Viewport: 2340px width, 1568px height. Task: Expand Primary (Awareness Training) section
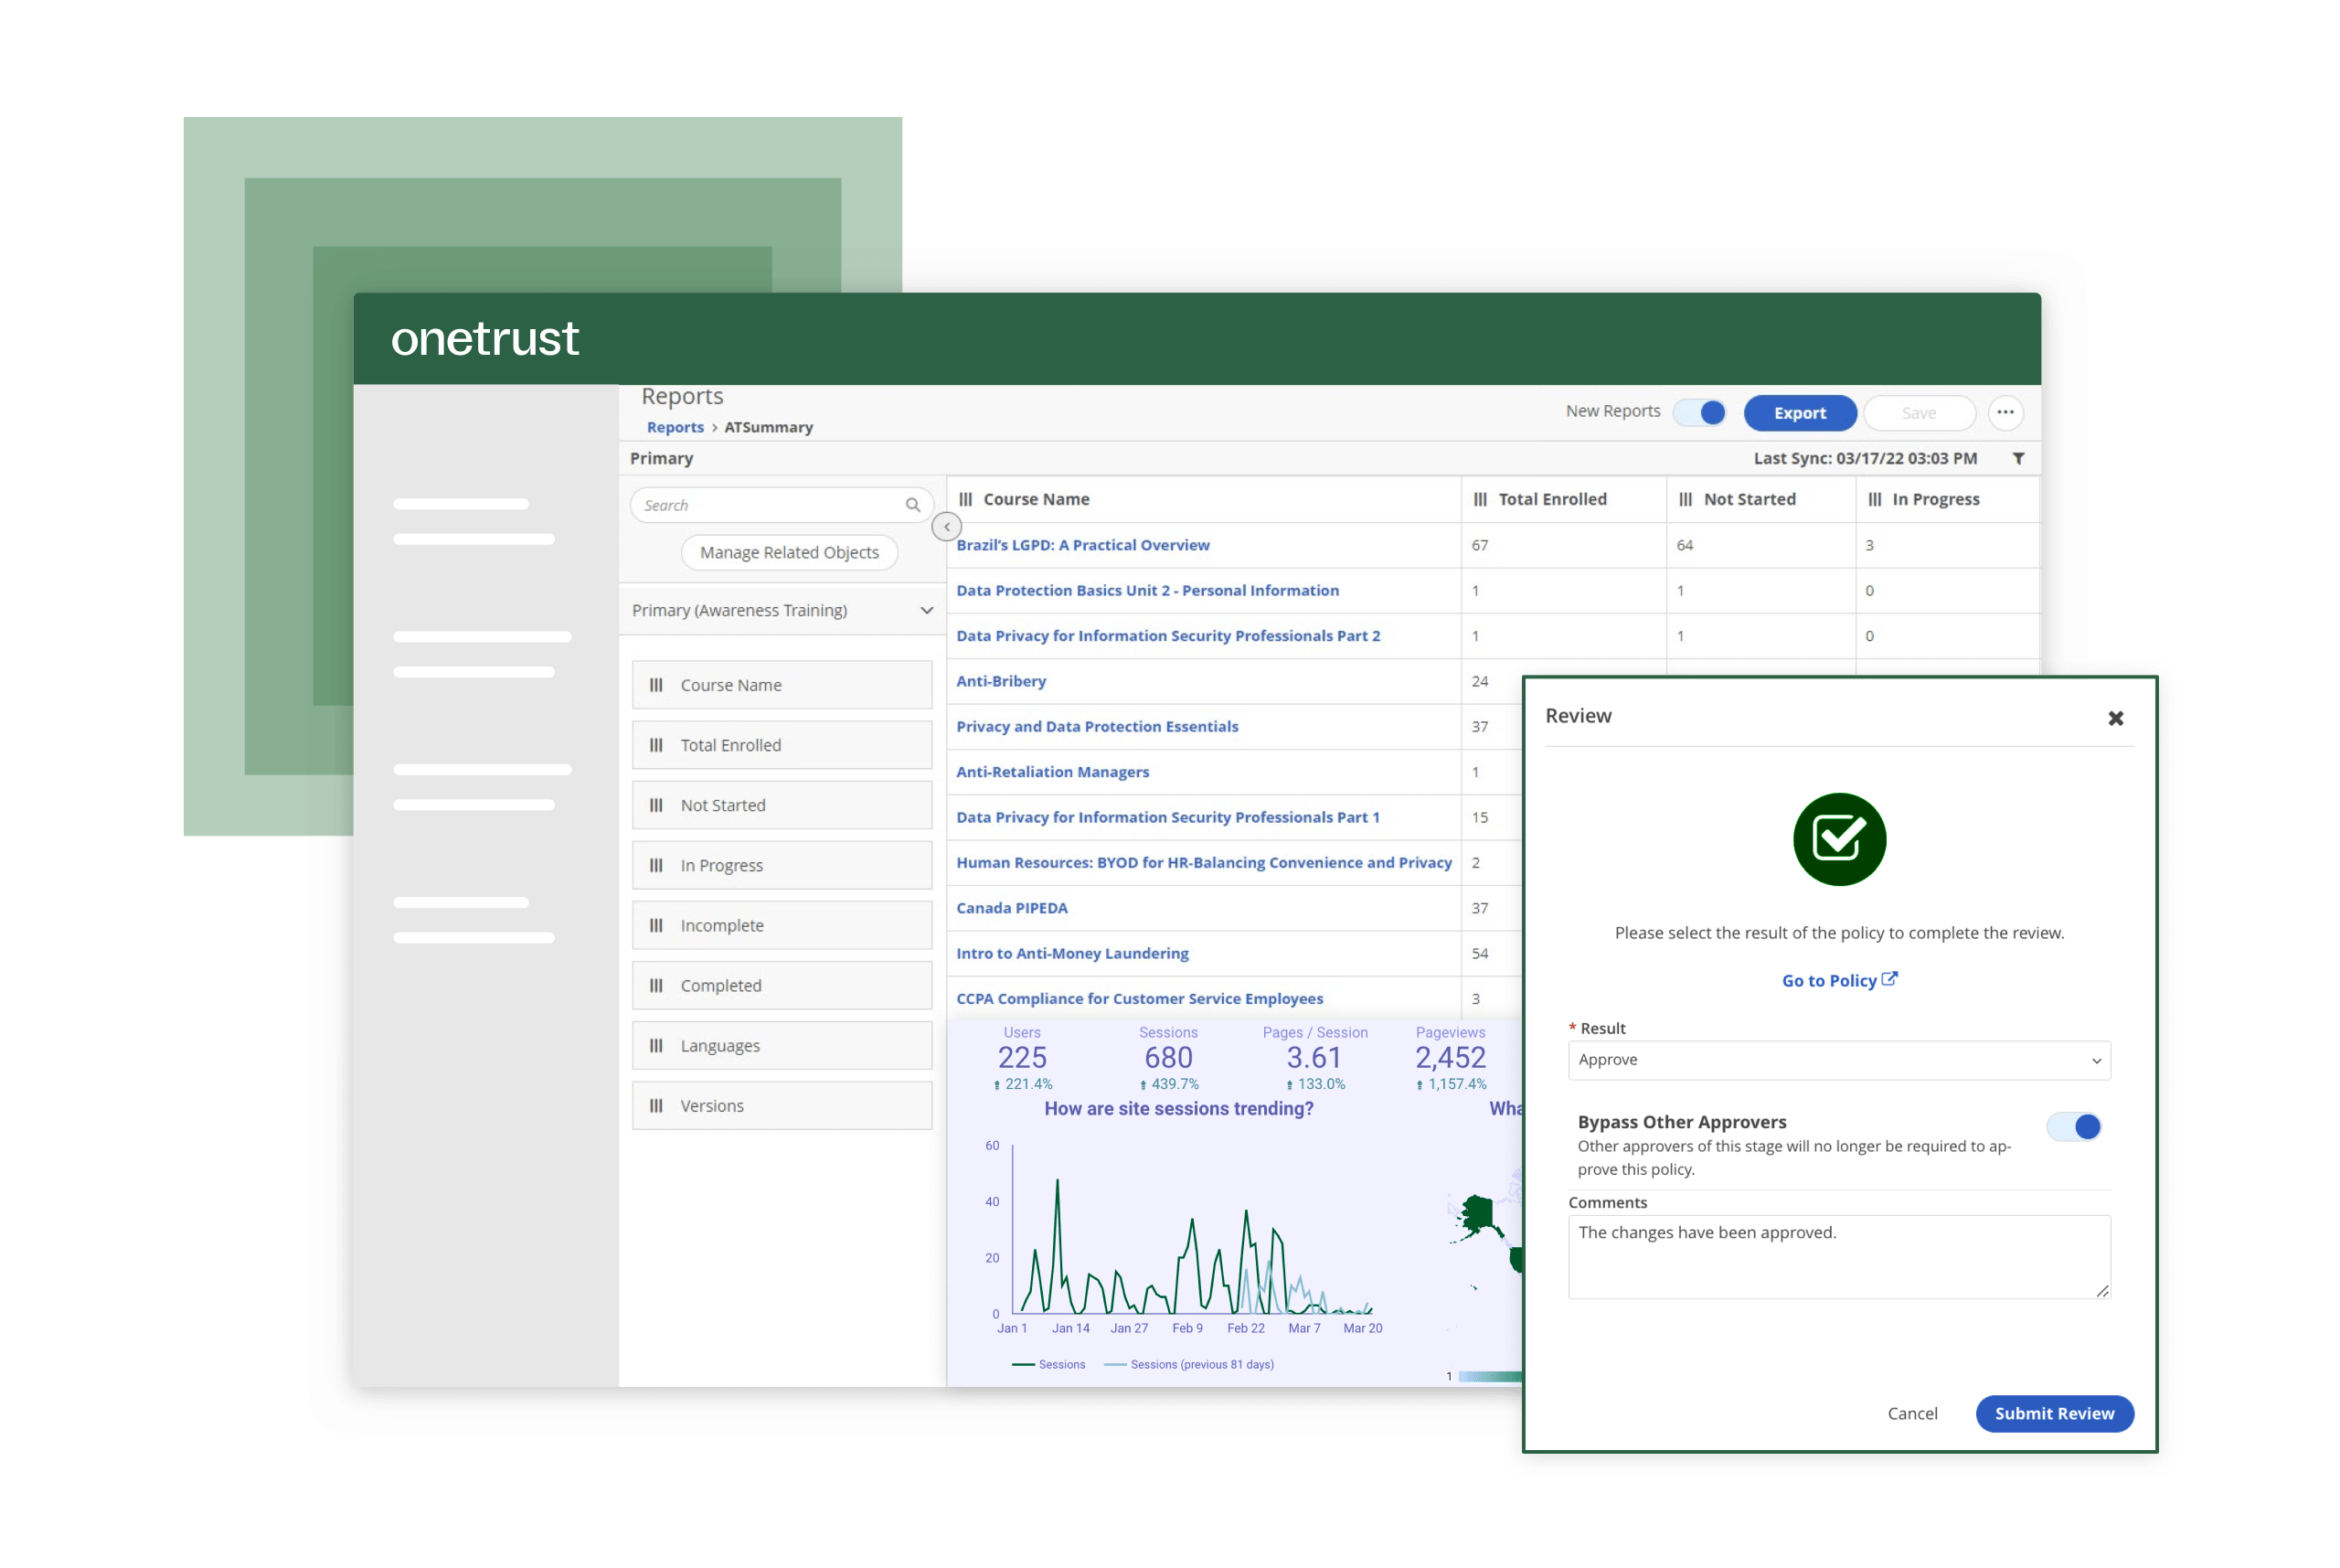pyautogui.click(x=782, y=610)
